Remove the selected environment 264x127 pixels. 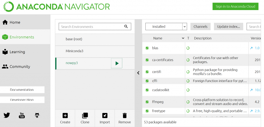pos(125,118)
